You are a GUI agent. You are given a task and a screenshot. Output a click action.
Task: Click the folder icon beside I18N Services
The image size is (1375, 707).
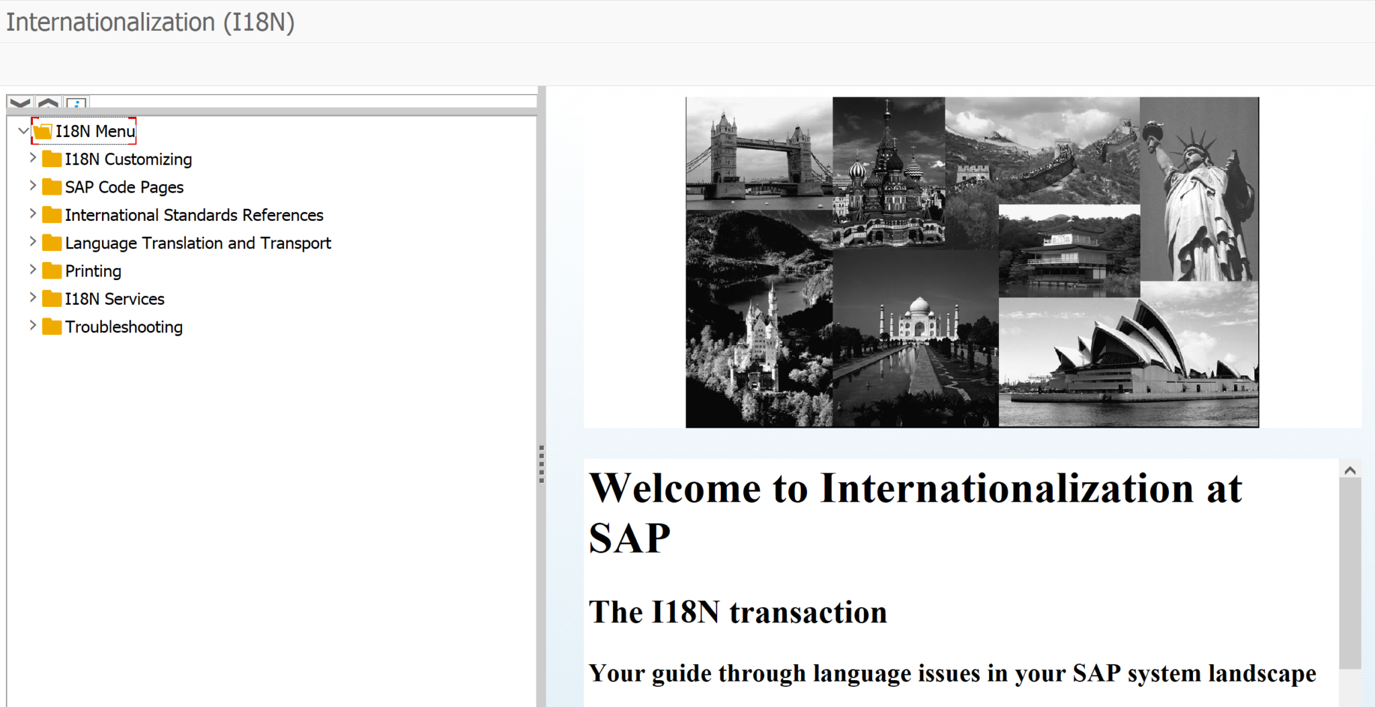coord(51,299)
